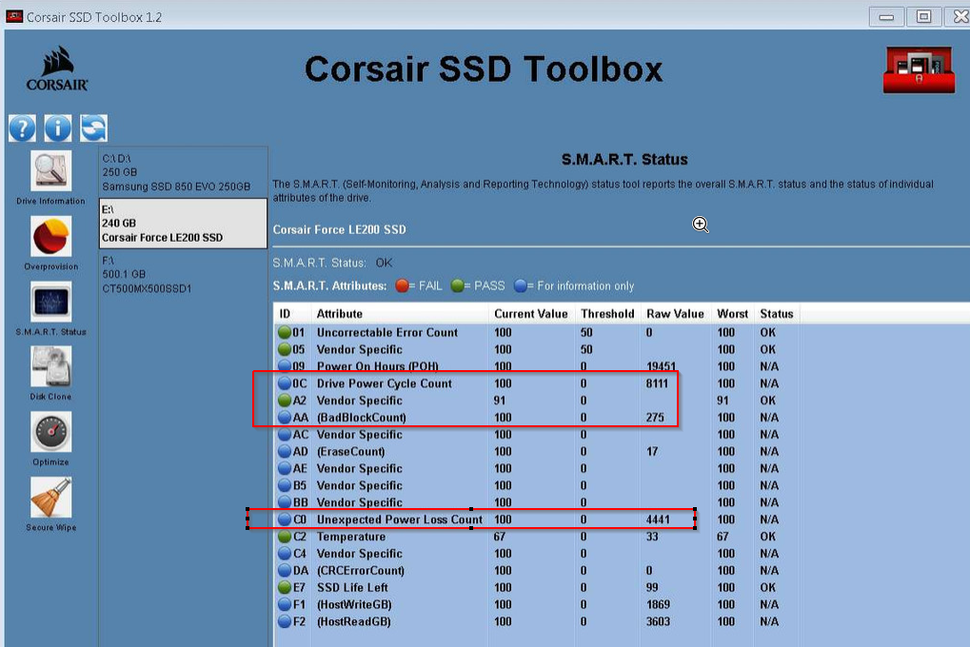Image resolution: width=970 pixels, height=647 pixels.
Task: Click the Refresh drives icon
Action: [x=94, y=128]
